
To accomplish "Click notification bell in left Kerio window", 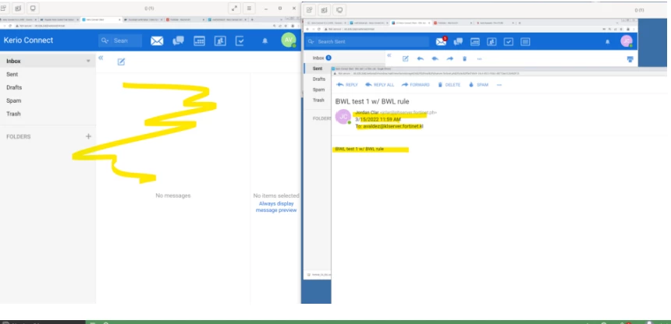I will 265,40.
